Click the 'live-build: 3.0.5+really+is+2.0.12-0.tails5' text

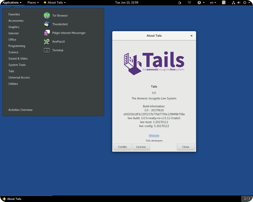(x=154, y=118)
